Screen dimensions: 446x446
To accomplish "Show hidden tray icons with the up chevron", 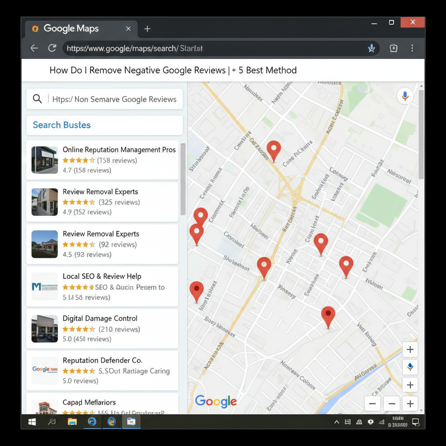I will click(x=337, y=422).
